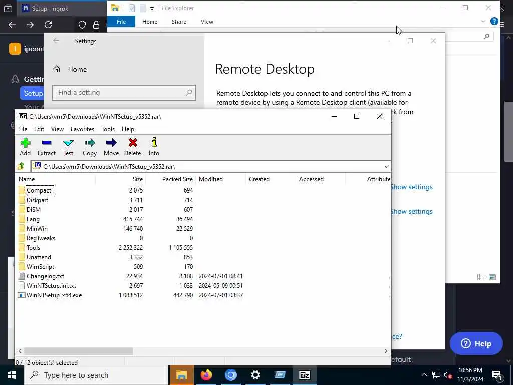The height and width of the screenshot is (385, 513).
Task: Open the 7-Zip File menu
Action: 23,129
